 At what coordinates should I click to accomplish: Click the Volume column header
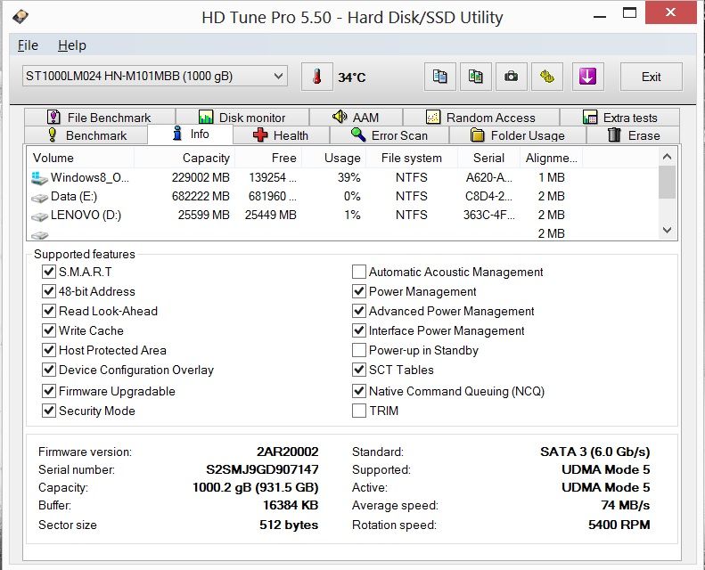point(80,159)
